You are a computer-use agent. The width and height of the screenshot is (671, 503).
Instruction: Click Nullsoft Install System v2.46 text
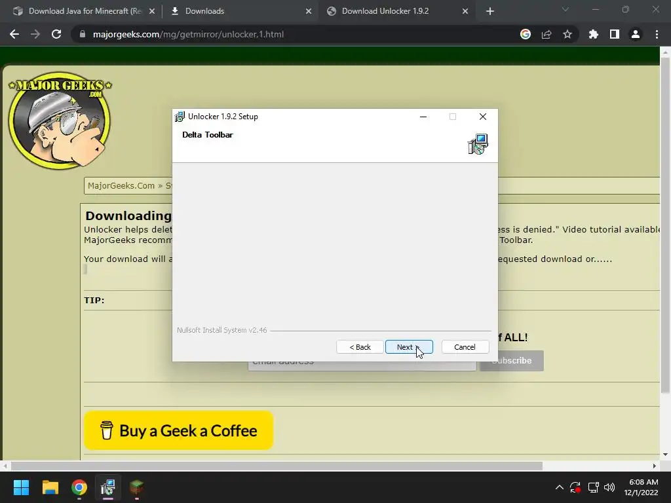pos(221,330)
